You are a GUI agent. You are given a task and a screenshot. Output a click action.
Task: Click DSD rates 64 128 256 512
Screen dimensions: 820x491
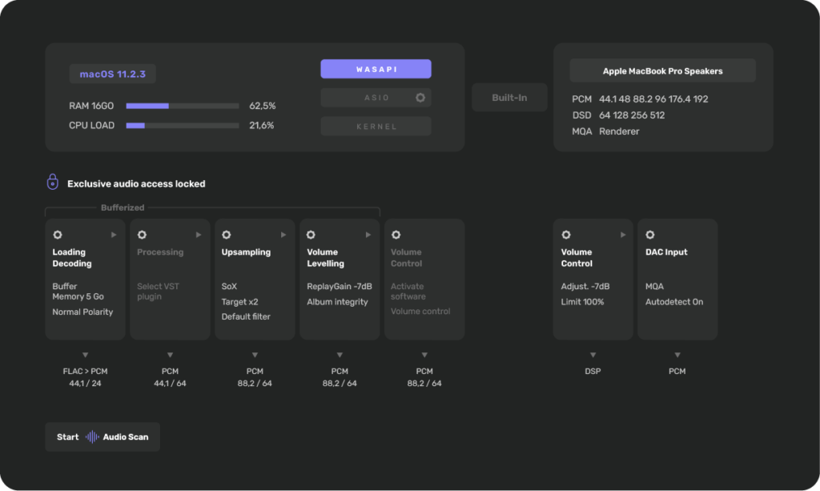tap(632, 115)
